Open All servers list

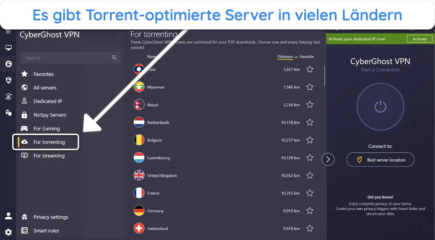[x=45, y=88]
